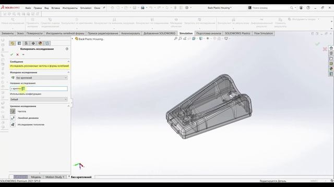The width and height of the screenshot is (334, 187).
Task: Switch to the DisplayManager panel tab
Action: (40, 43)
